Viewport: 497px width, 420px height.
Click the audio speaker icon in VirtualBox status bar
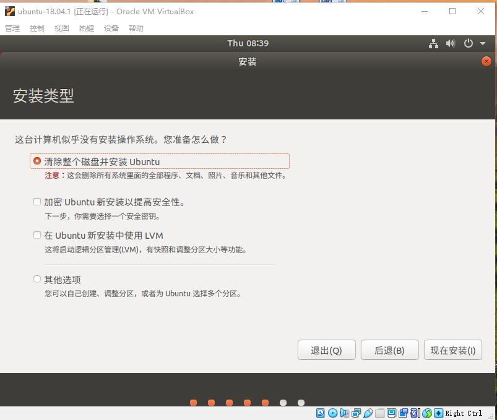pyautogui.click(x=344, y=413)
